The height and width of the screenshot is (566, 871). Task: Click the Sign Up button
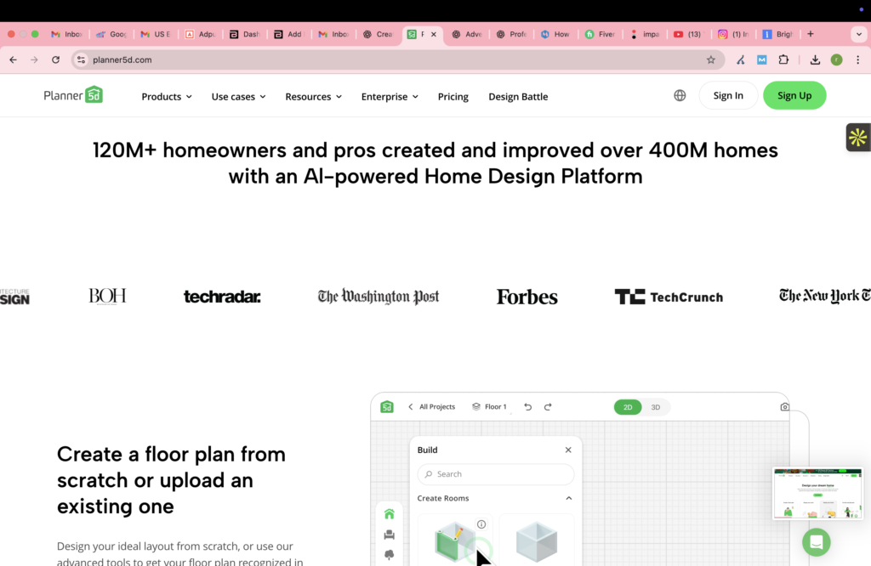click(794, 96)
